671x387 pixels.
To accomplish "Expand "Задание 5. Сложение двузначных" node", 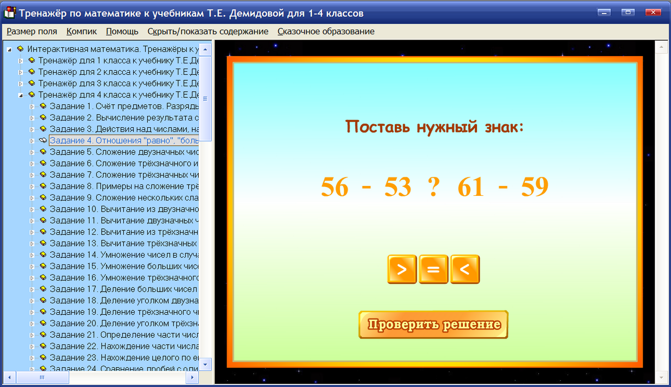I will (x=31, y=151).
